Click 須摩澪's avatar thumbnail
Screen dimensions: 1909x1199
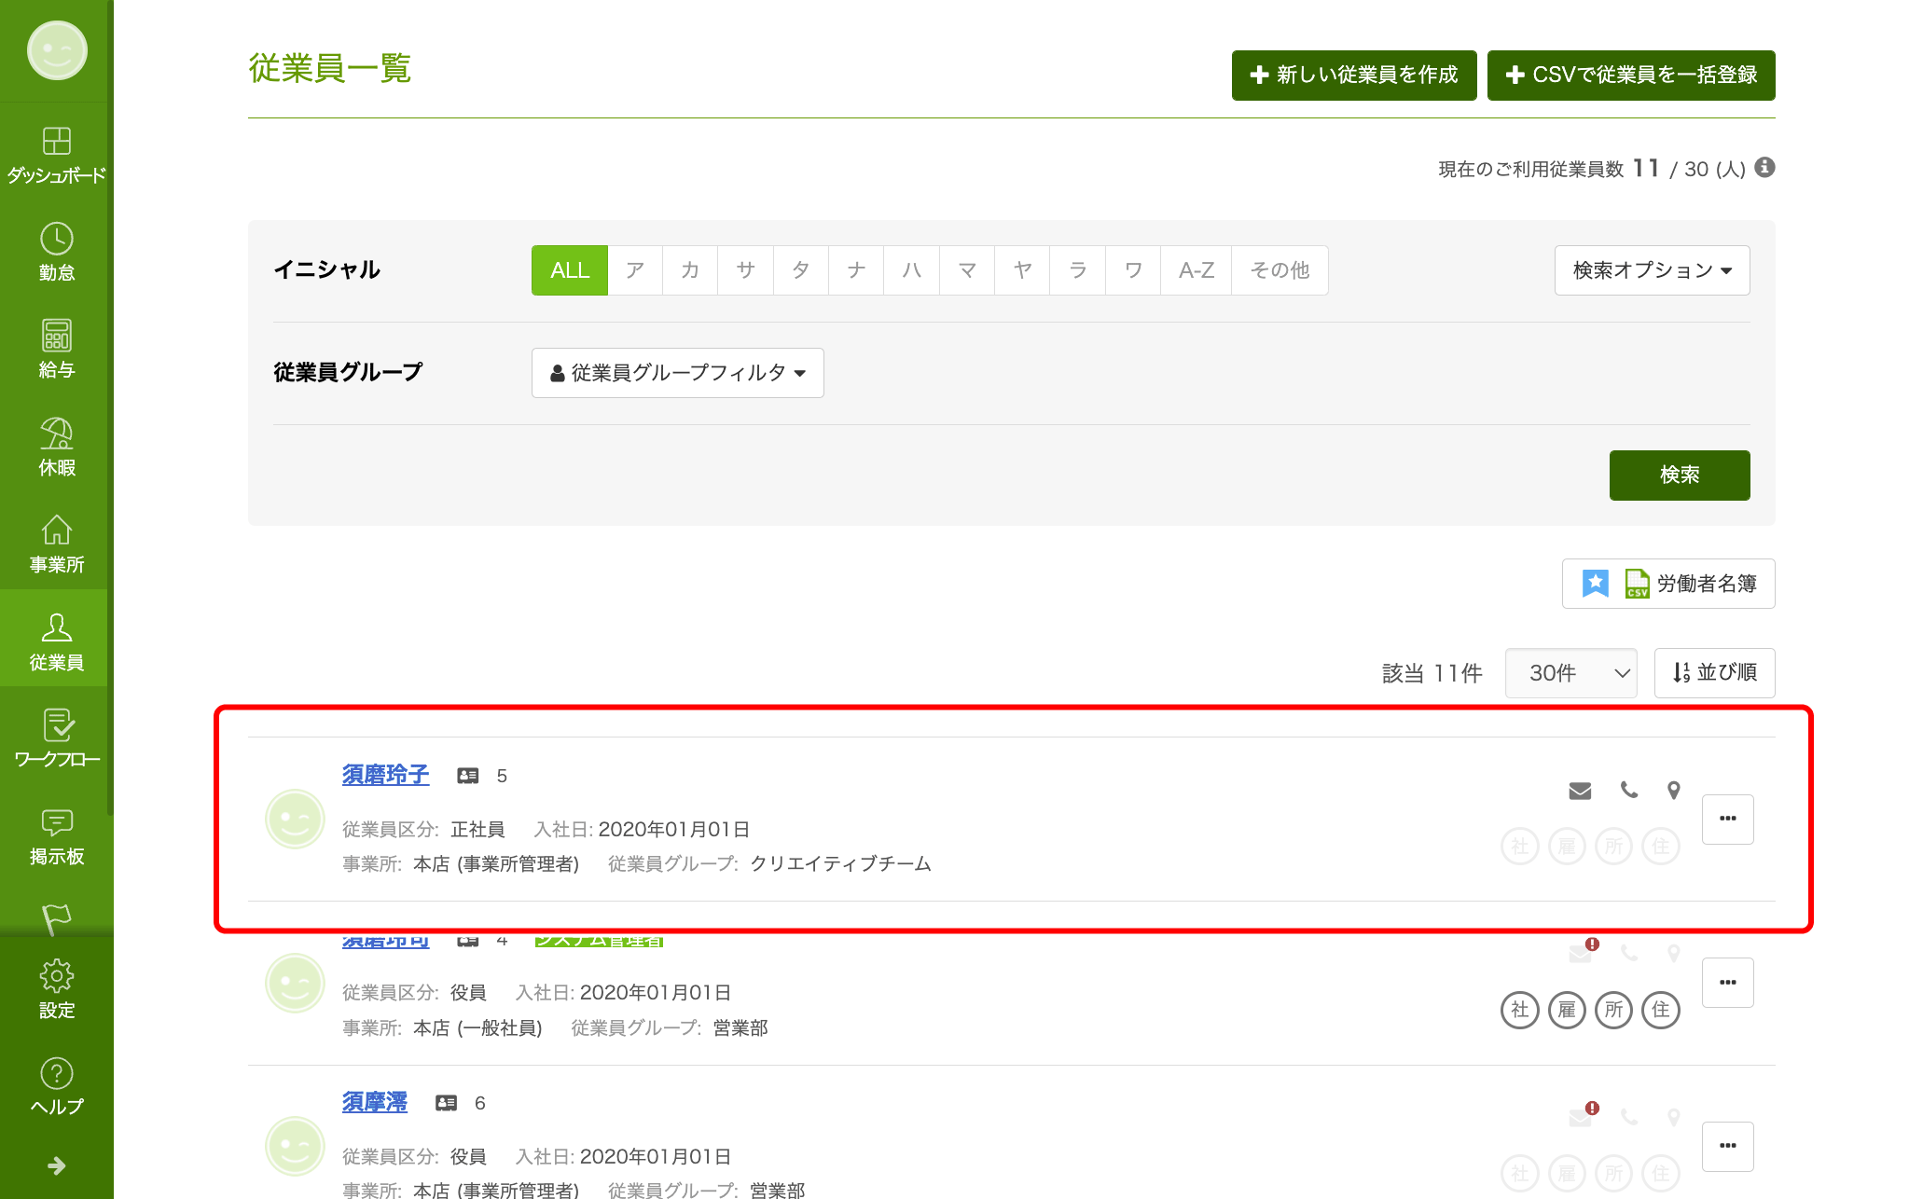tap(295, 1147)
